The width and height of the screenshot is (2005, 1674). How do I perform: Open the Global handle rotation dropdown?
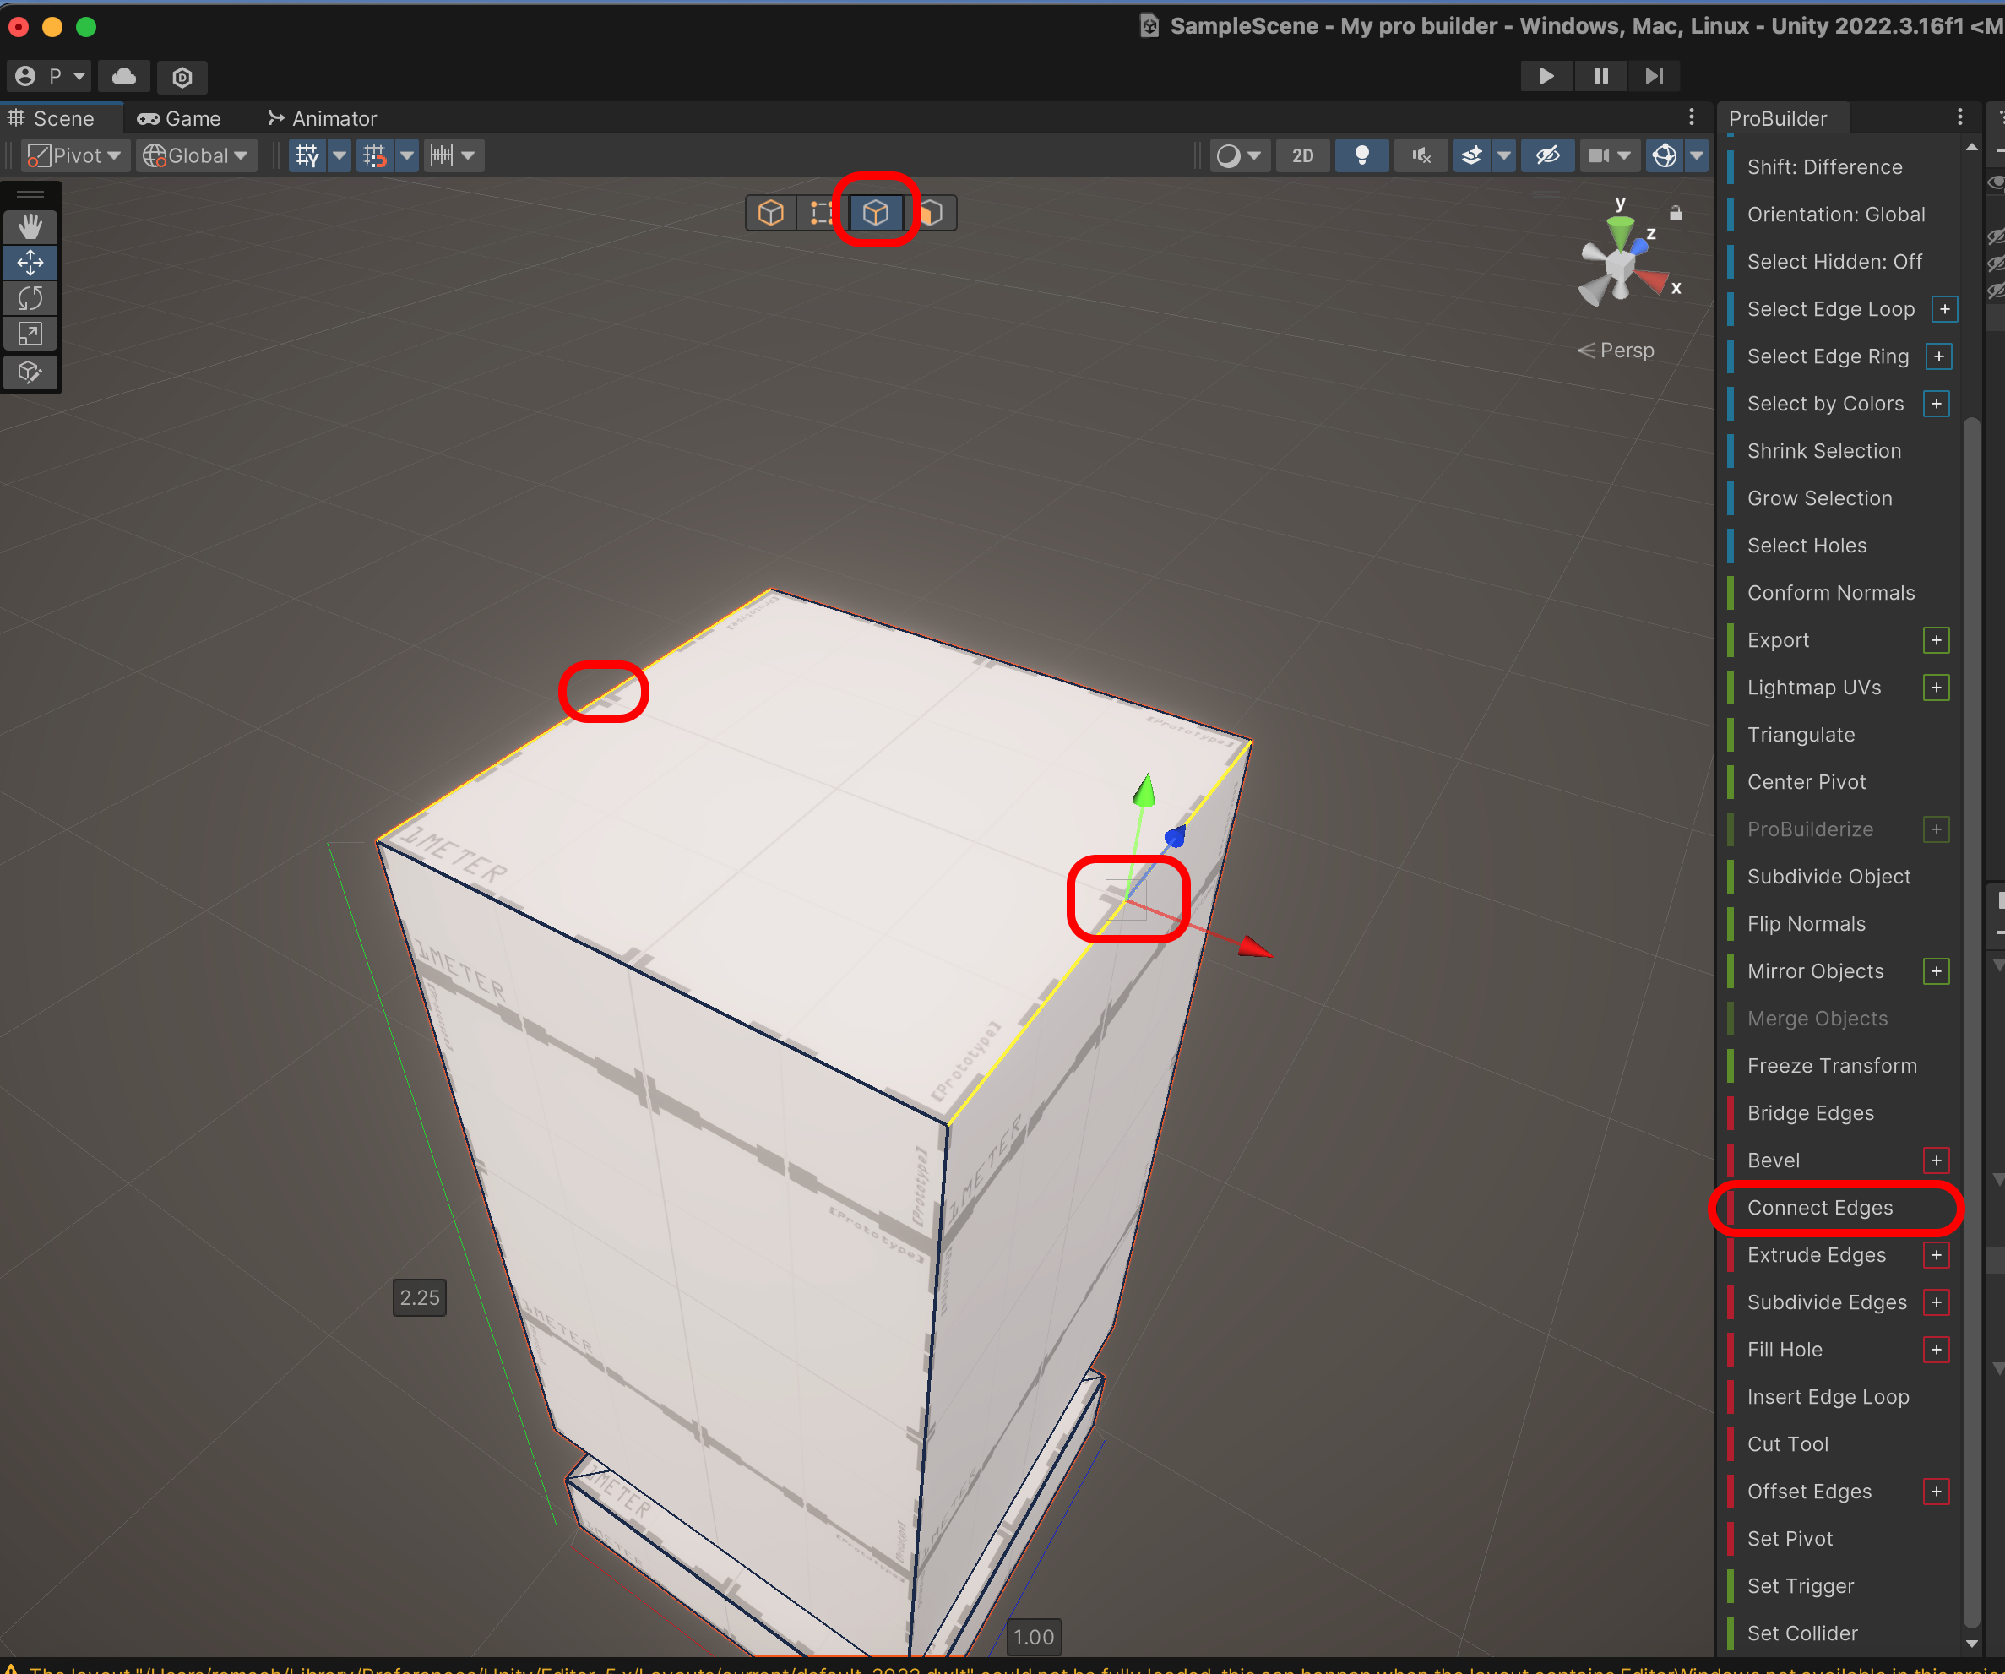pyautogui.click(x=196, y=155)
